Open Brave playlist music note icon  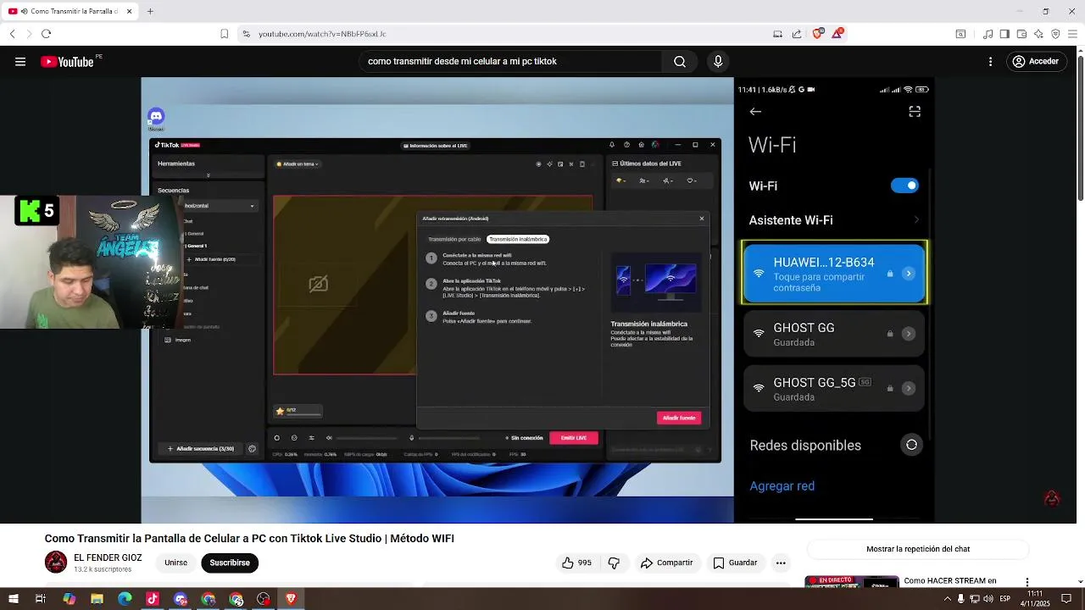pos(988,34)
